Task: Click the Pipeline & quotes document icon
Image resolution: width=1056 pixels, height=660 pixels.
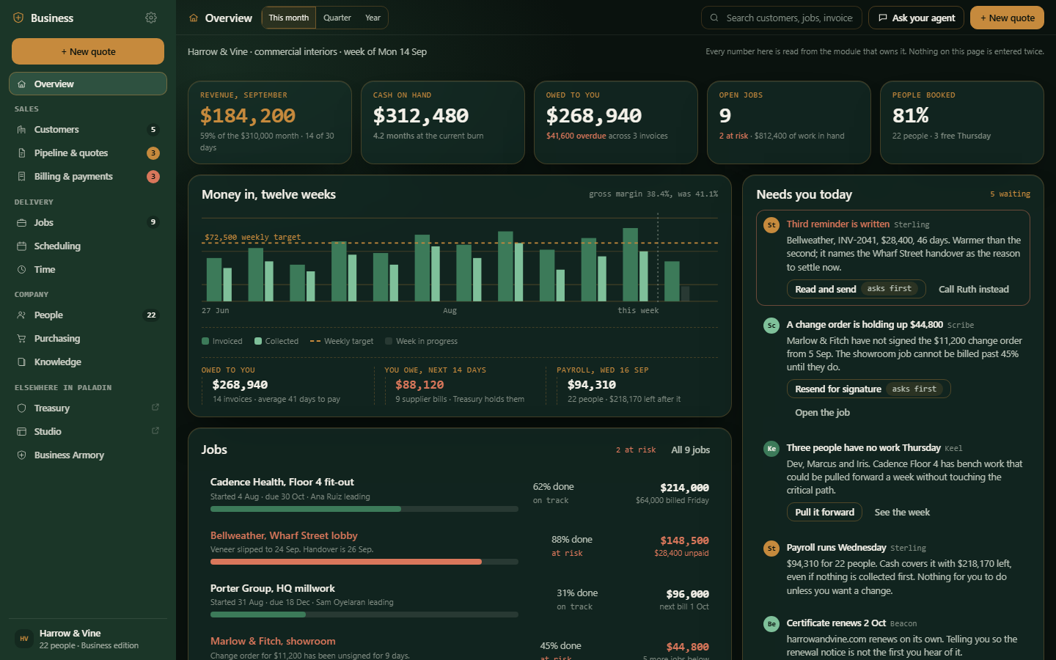Action: pyautogui.click(x=21, y=153)
